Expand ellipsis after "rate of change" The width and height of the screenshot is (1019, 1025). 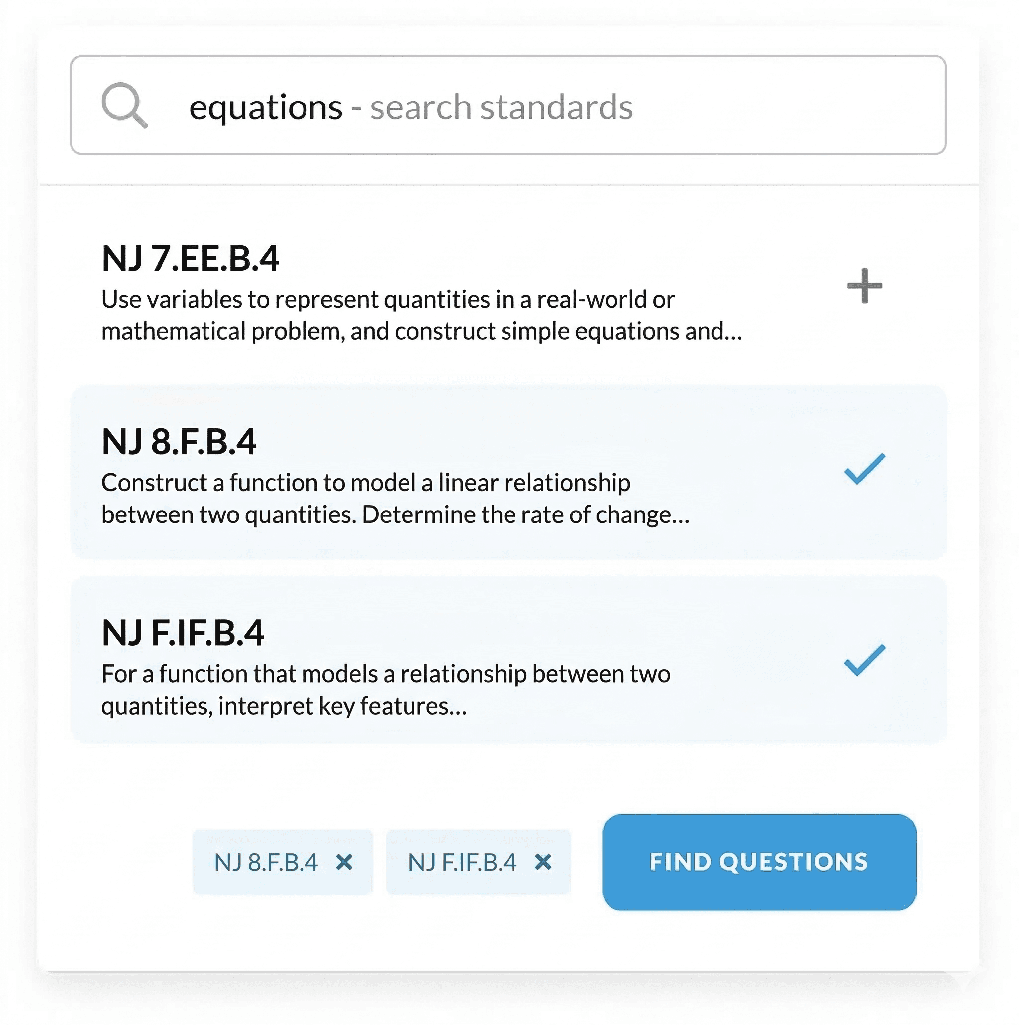coord(681,516)
